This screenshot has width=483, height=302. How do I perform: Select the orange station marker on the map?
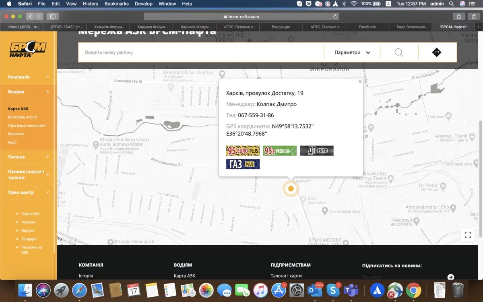(x=291, y=188)
